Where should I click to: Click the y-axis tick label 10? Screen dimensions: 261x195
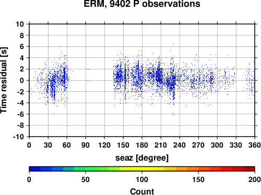[x=19, y=24]
